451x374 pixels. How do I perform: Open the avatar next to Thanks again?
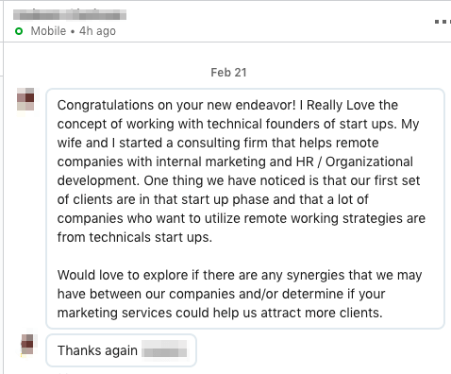tap(27, 344)
